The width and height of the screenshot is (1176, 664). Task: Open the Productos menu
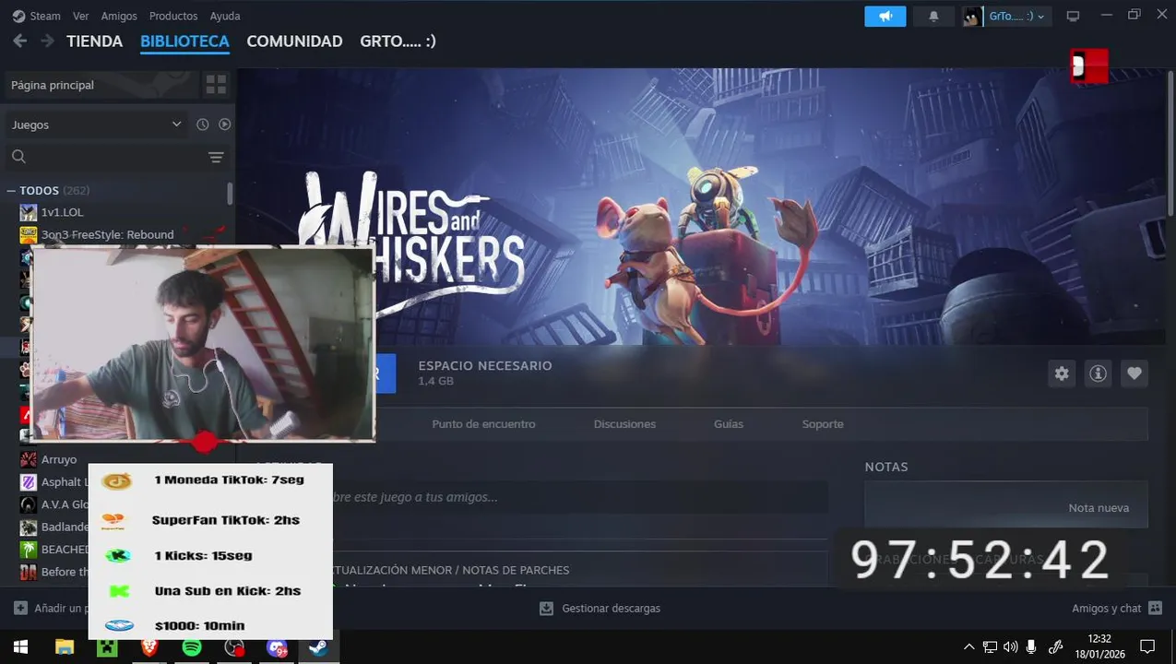click(173, 17)
